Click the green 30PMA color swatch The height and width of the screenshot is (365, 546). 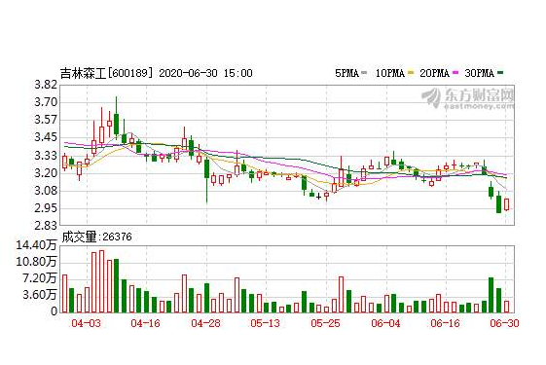point(500,73)
